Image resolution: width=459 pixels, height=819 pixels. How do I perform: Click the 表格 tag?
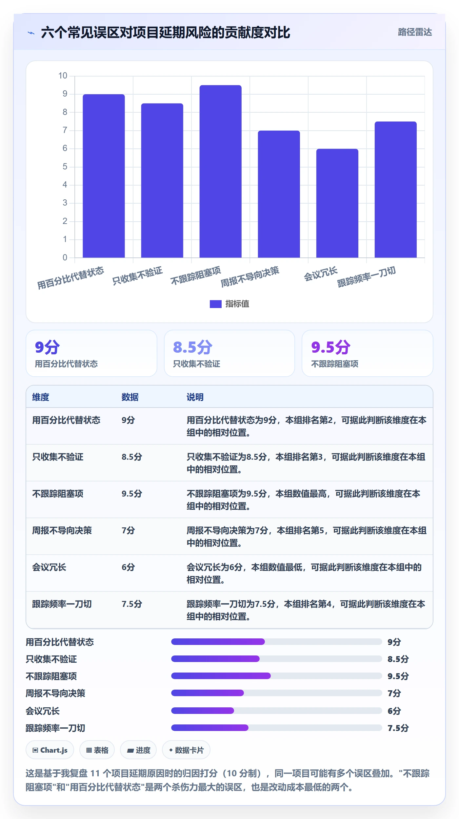[x=97, y=750]
